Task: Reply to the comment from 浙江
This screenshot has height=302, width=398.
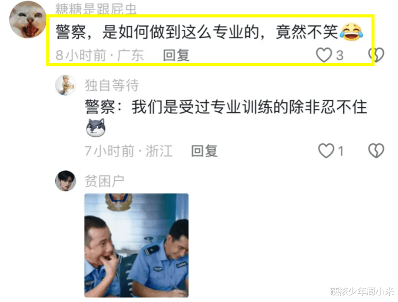Action: coord(205,151)
